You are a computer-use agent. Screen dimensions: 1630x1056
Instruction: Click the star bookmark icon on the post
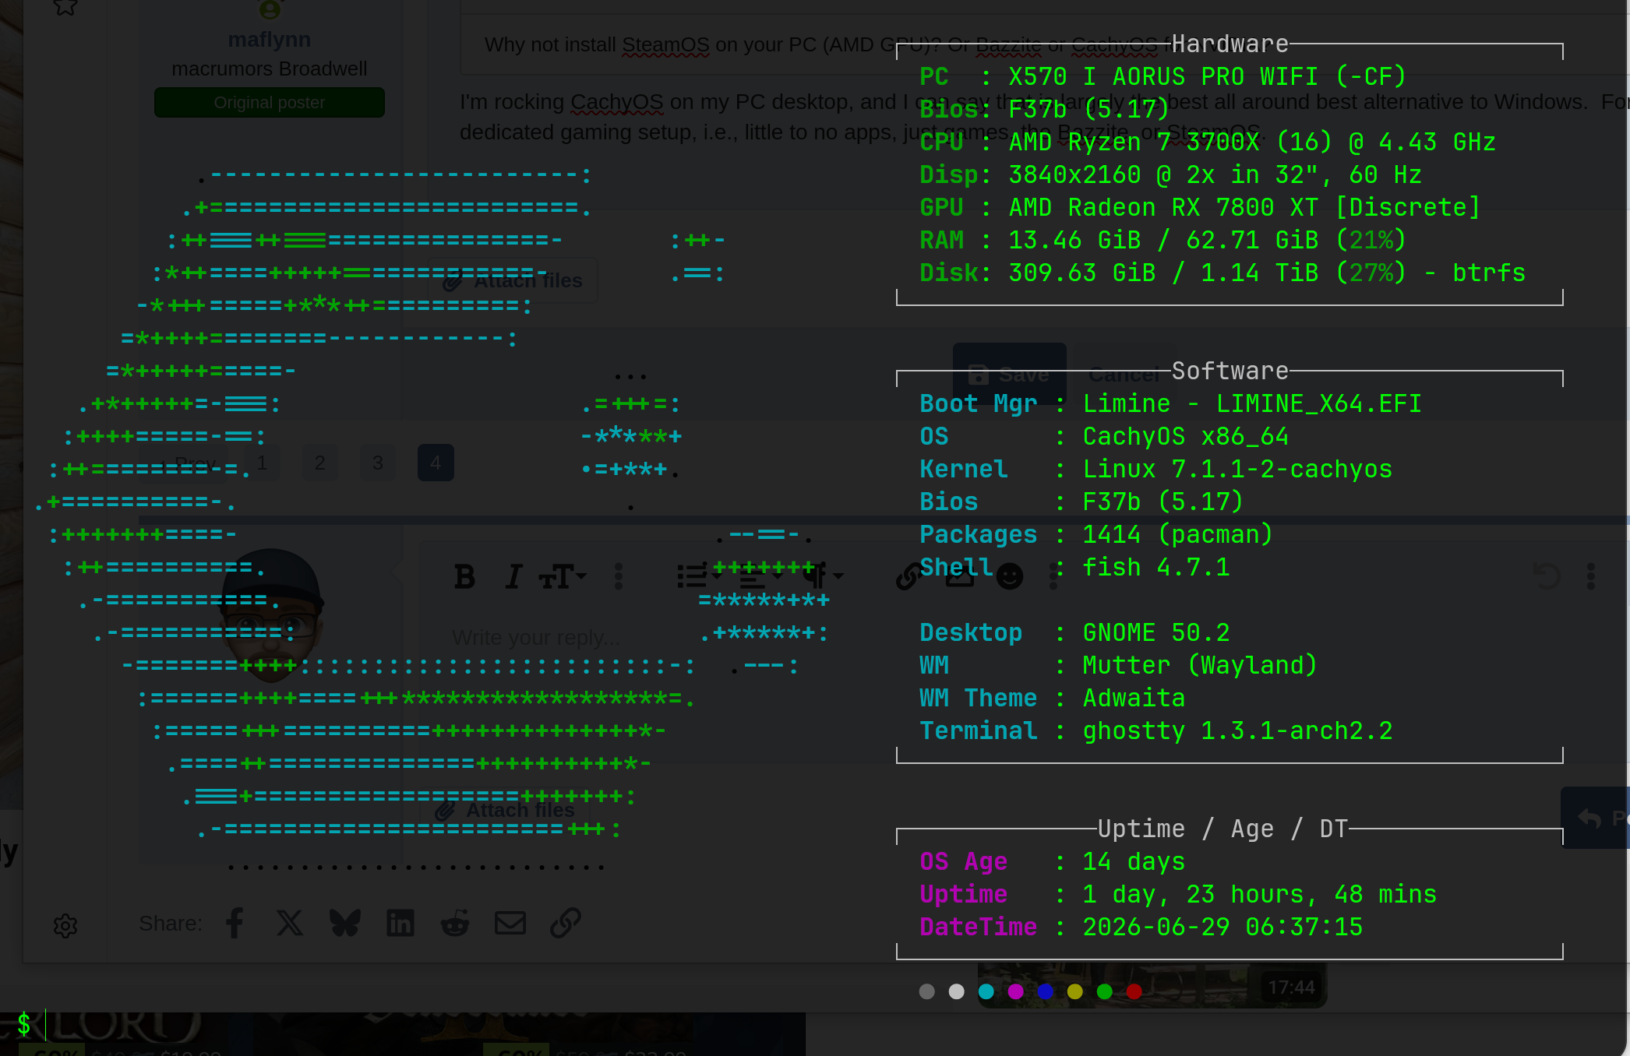point(65,7)
